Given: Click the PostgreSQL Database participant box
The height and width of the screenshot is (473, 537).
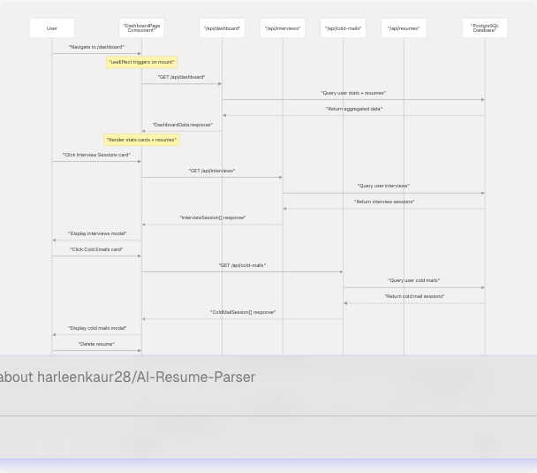Looking at the screenshot, I should 484,28.
